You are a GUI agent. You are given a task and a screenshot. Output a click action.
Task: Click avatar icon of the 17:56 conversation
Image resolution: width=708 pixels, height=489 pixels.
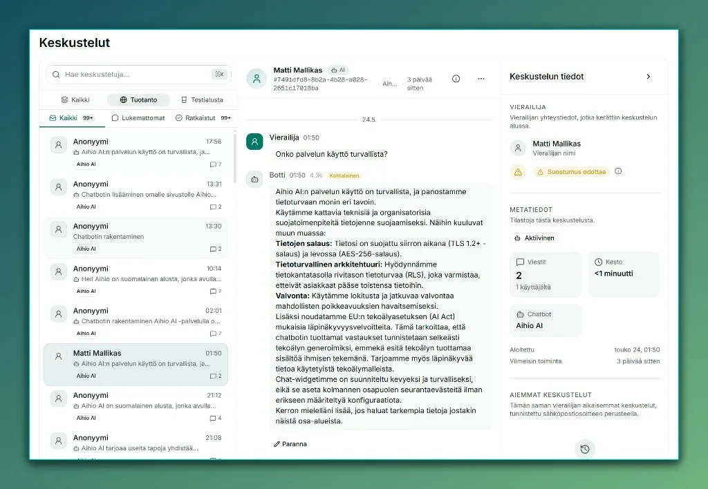tap(58, 145)
